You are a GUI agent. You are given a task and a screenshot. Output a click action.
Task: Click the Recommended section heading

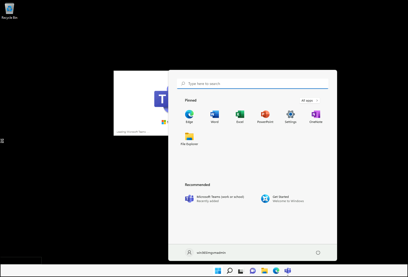(x=198, y=185)
